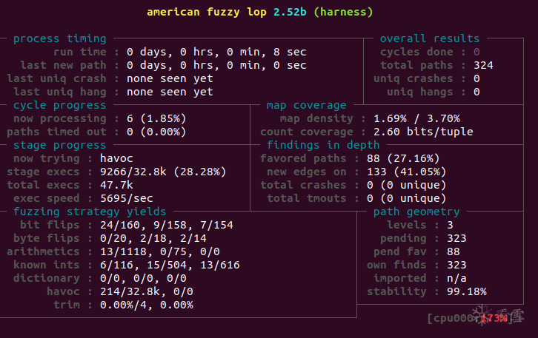Click the last new path time value
Viewport: 538px width, 338px height.
pyautogui.click(x=216, y=65)
